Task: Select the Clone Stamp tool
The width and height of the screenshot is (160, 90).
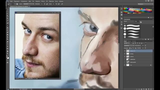Action: (7, 28)
